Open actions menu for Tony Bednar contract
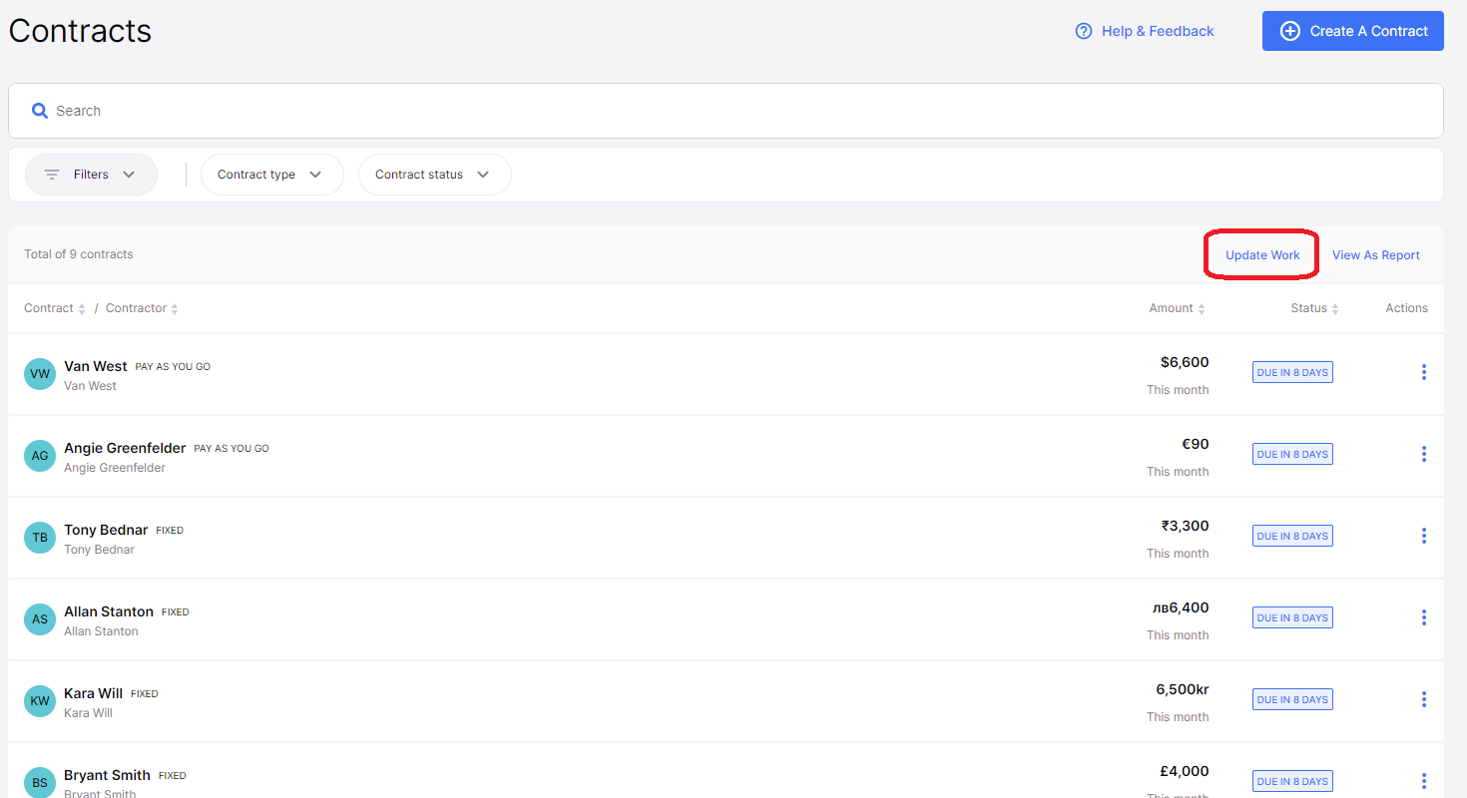The image size is (1467, 798). 1423,536
